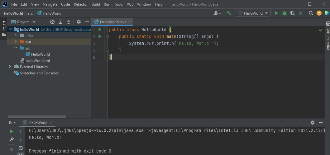The height and width of the screenshot is (155, 330).
Task: Click Collapse All icon in Project panel
Action: pos(69,22)
